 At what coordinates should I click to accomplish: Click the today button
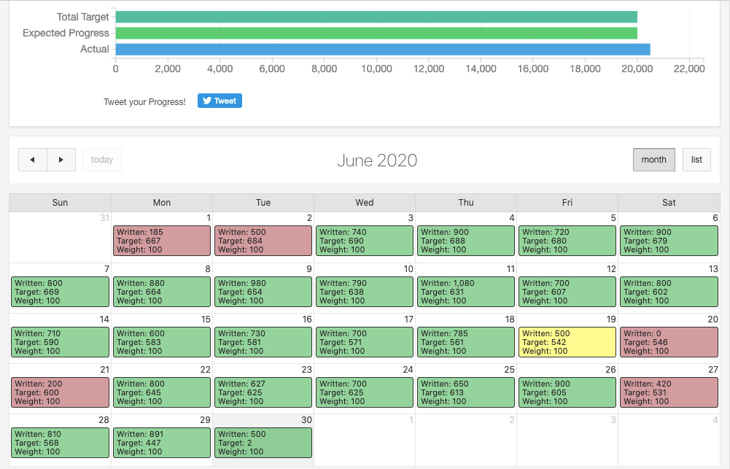tap(102, 160)
